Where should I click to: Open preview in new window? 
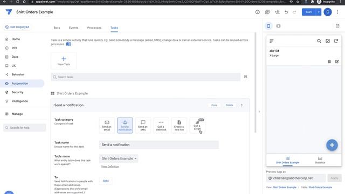pos(337,26)
